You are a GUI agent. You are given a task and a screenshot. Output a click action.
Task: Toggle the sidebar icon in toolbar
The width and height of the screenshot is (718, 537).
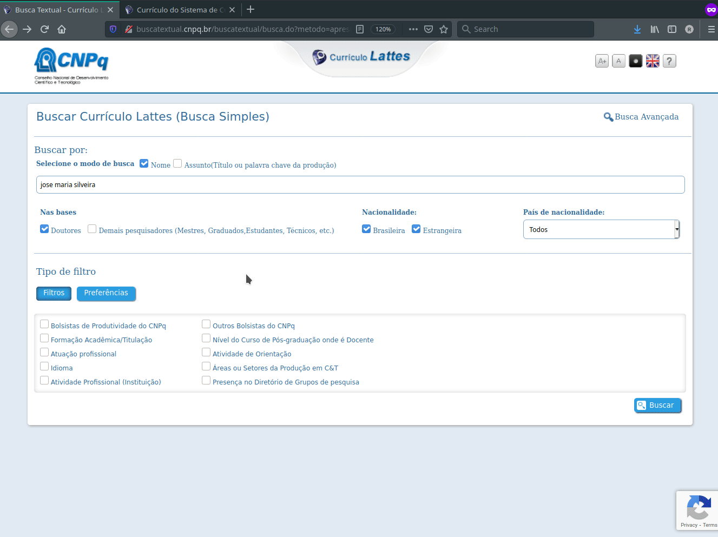click(672, 29)
